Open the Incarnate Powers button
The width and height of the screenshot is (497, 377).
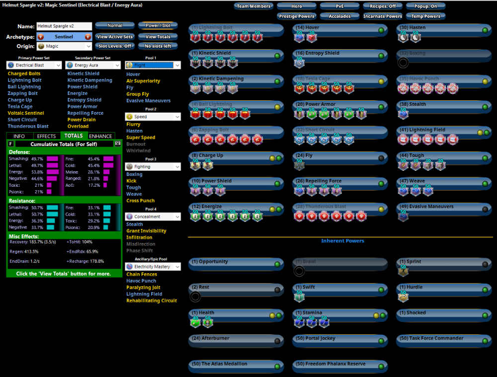click(x=382, y=16)
